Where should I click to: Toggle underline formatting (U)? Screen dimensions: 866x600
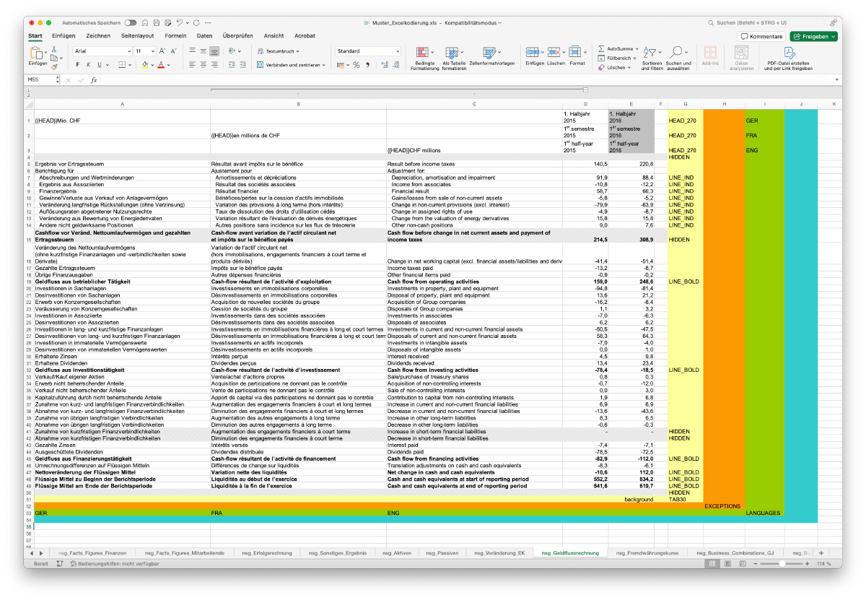coord(100,64)
